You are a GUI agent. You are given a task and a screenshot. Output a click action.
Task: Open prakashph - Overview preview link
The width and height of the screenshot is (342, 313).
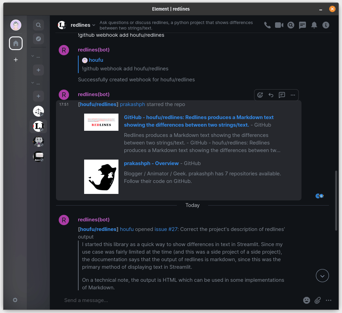(151, 163)
